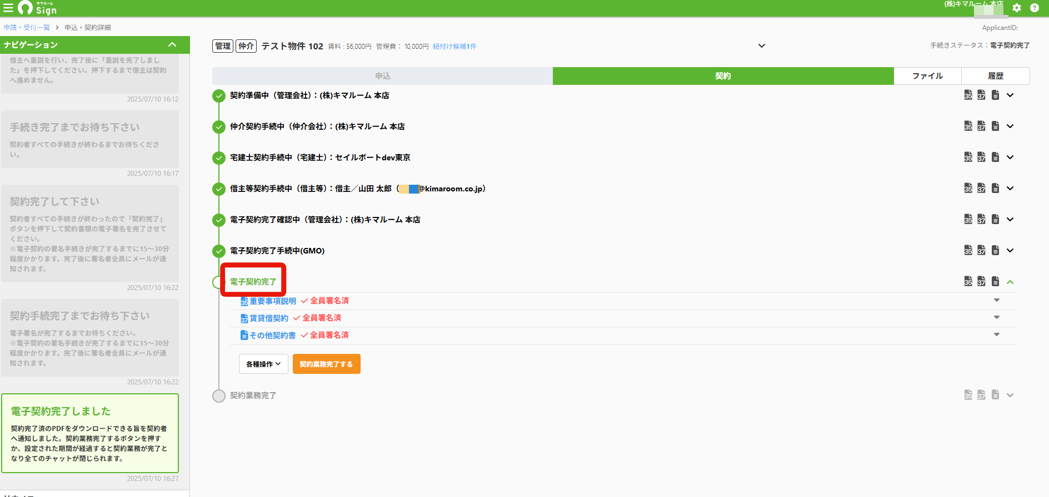The width and height of the screenshot is (1049, 497).
Task: Open article 37 document icon for 宅建士契約手続中 row
Action: (x=982, y=157)
